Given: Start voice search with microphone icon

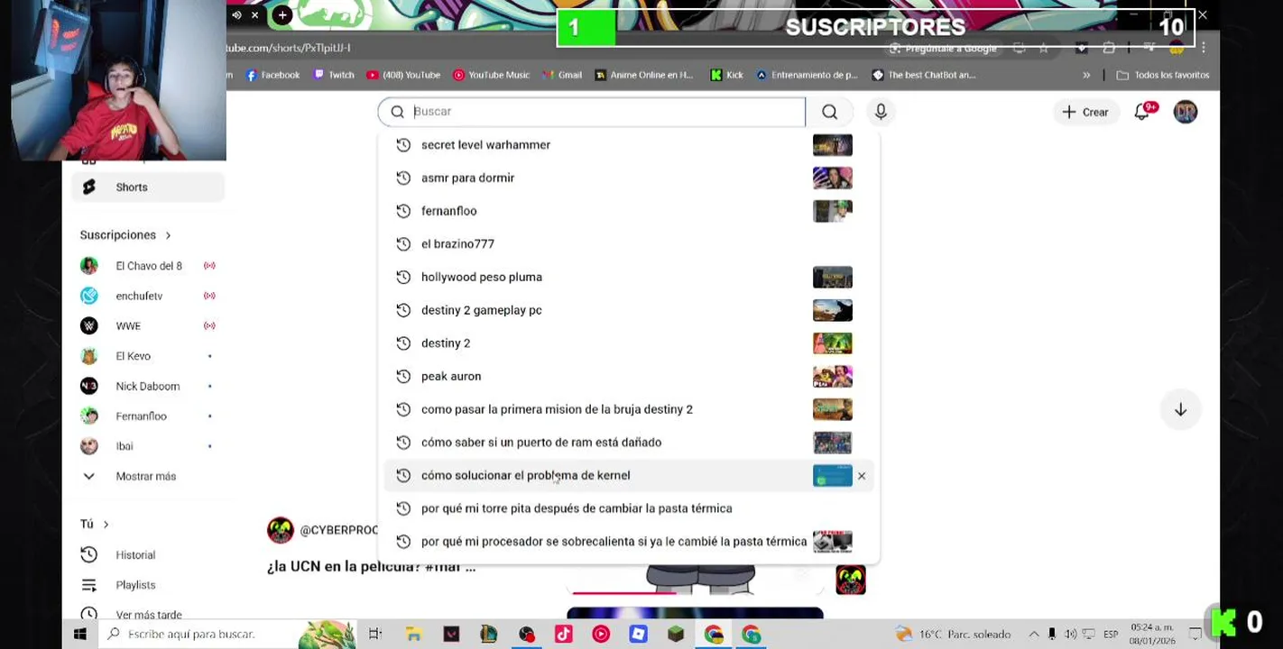Looking at the screenshot, I should [x=881, y=112].
